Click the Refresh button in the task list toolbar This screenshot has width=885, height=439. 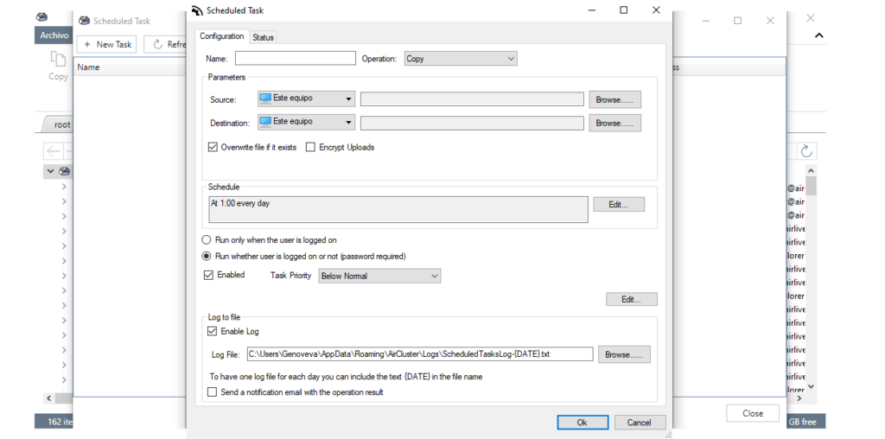(166, 44)
